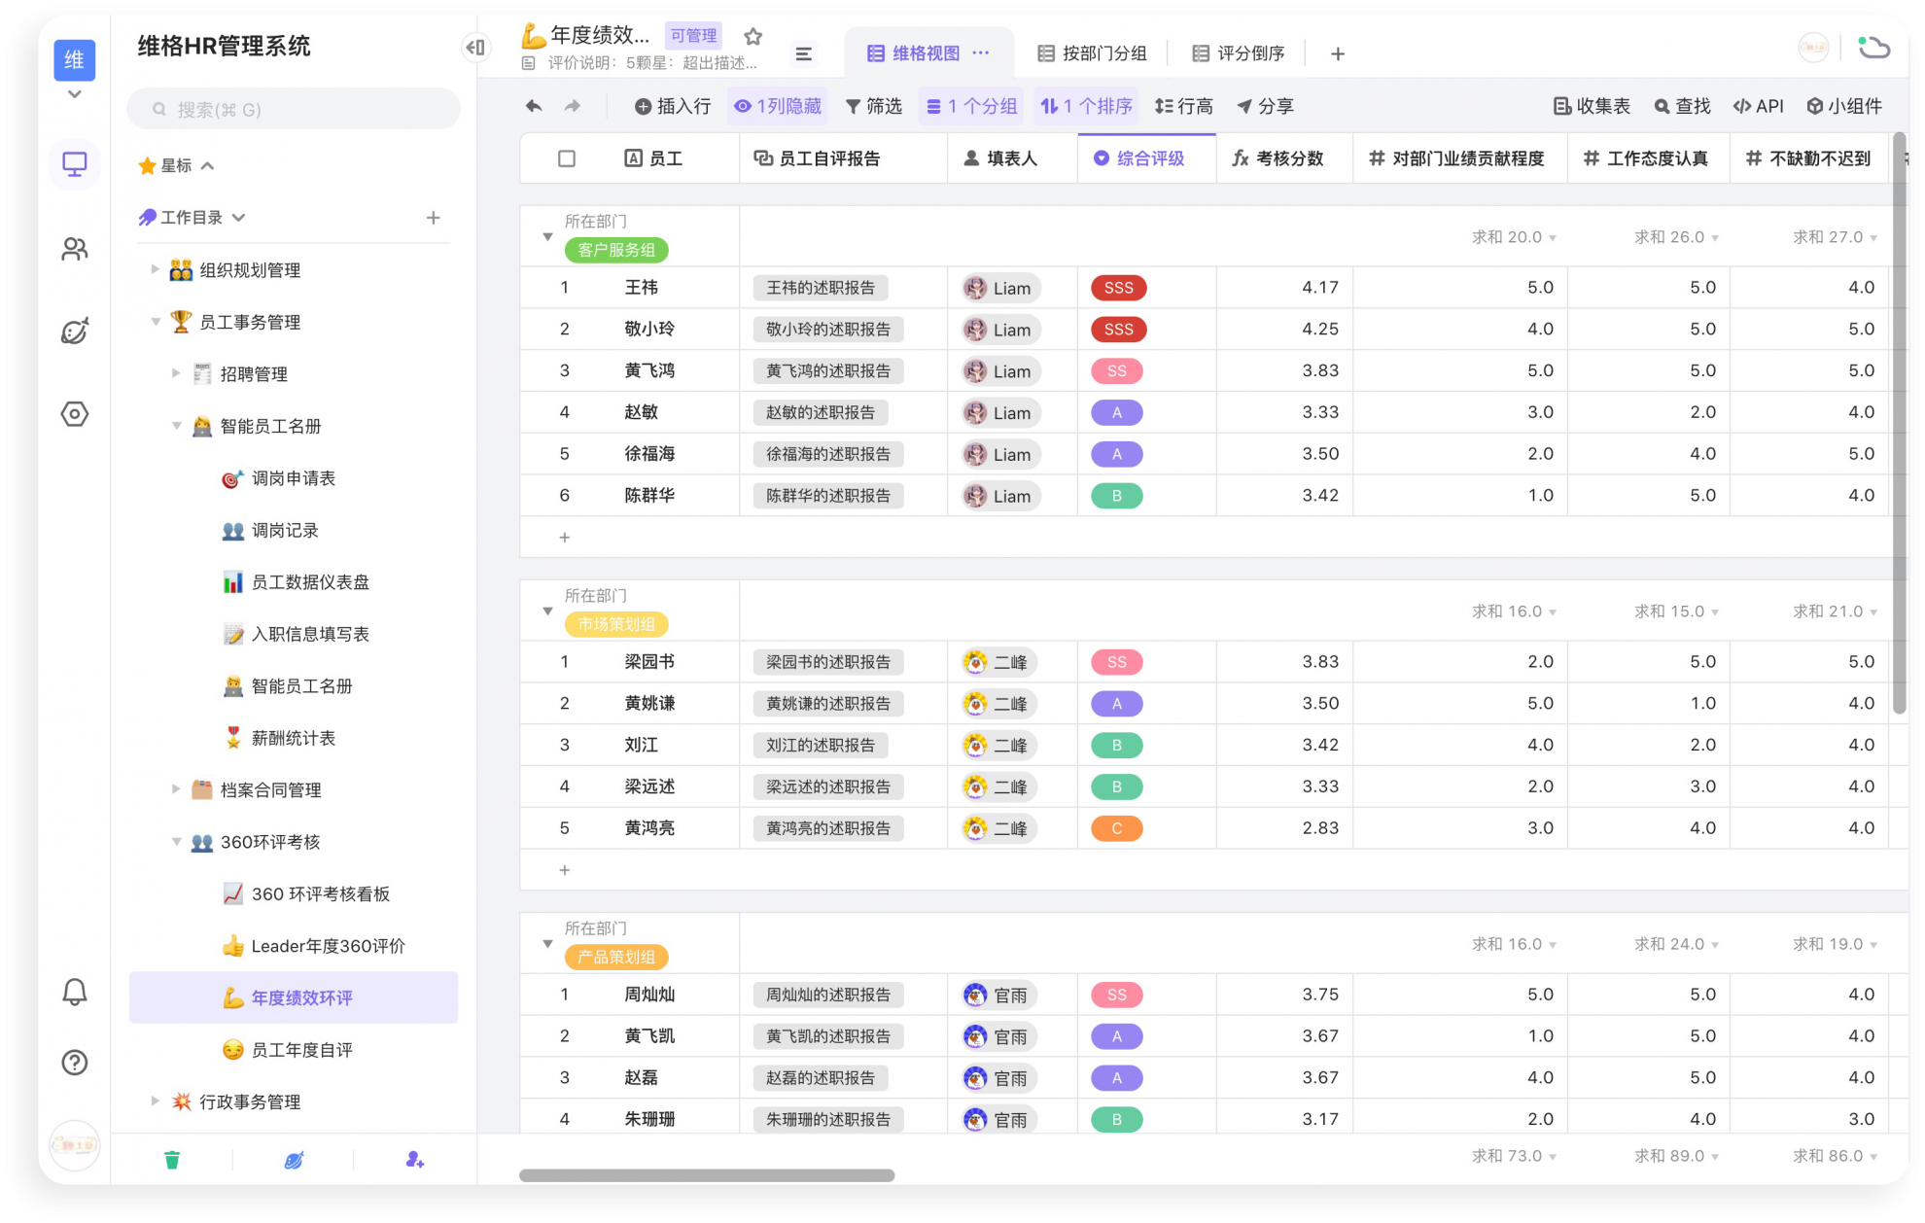Add a row under 客户服务组 group
The height and width of the screenshot is (1223, 1925).
pos(564,537)
